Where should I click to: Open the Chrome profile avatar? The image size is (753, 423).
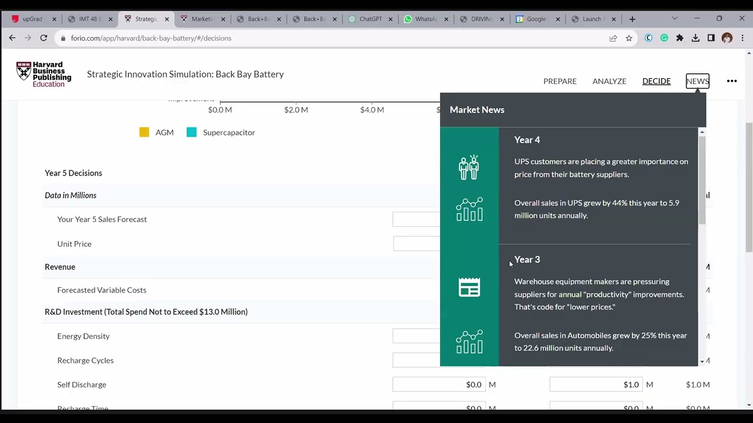(x=727, y=38)
